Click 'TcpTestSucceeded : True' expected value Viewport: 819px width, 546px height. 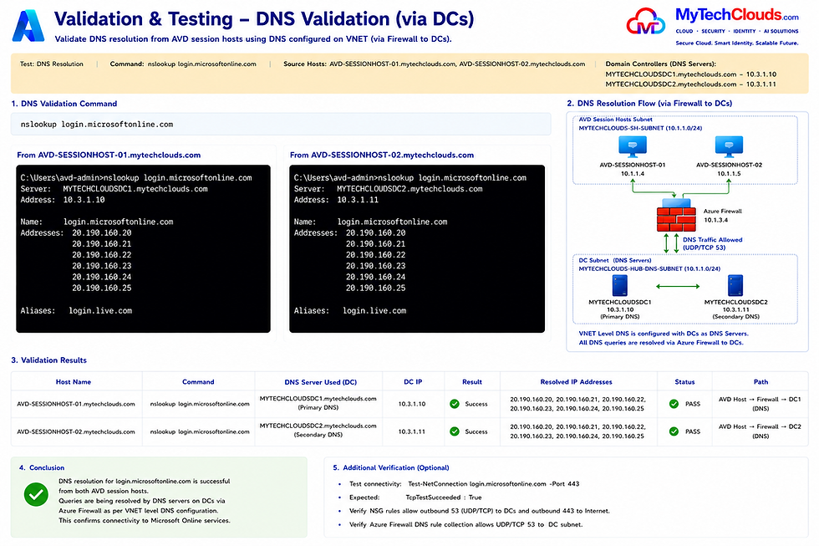(444, 498)
